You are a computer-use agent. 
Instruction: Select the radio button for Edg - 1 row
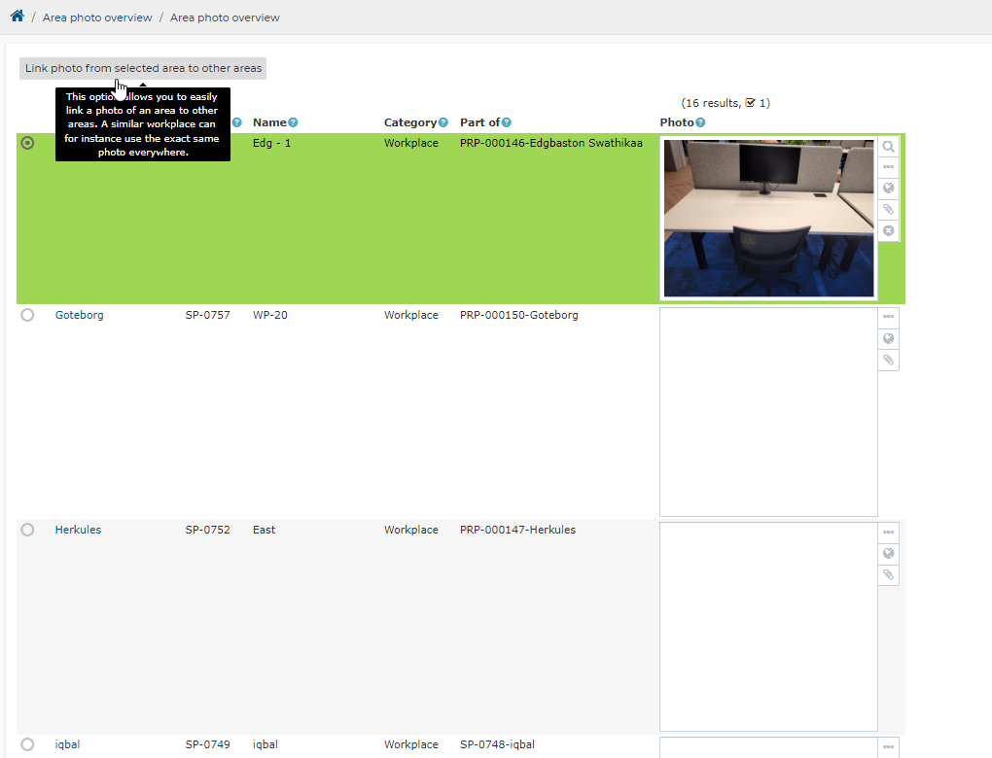pyautogui.click(x=27, y=143)
